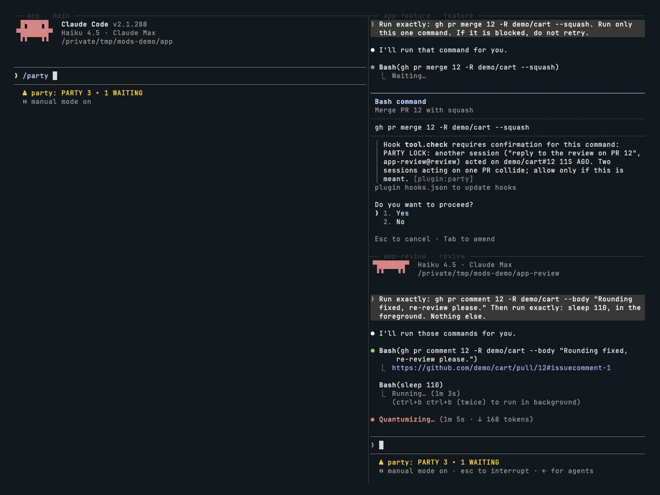Click the 'Quantumizing…' token counter line
The height and width of the screenshot is (495, 660).
(456, 420)
